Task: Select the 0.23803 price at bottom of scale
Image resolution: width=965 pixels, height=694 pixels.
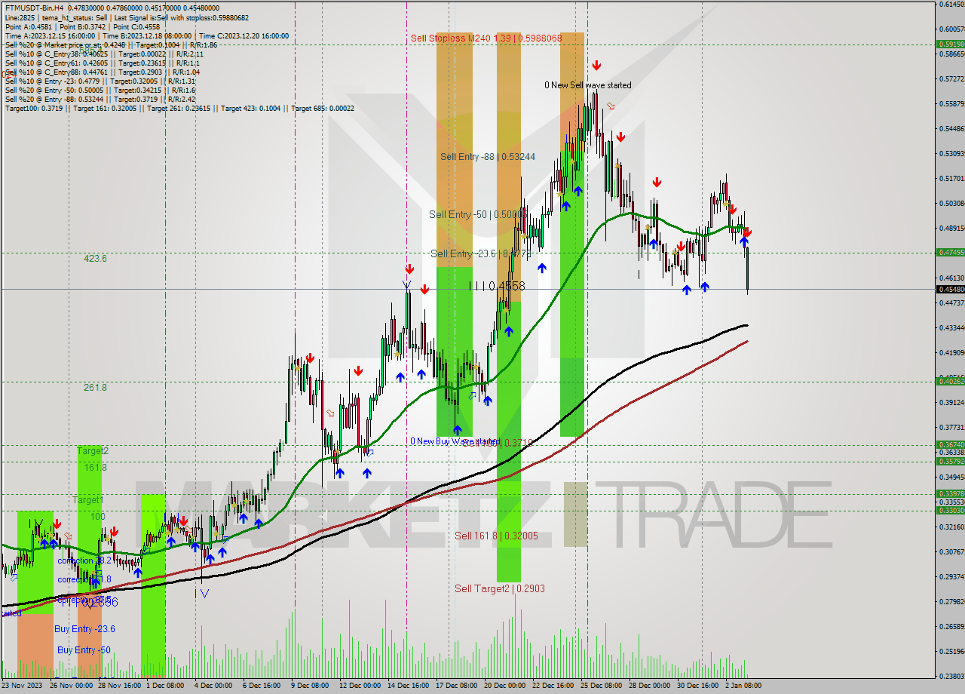Action: coord(951,676)
